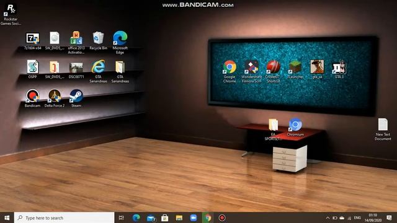397x223 pixels.
Task: Open Microsoft Store from the taskbar
Action: [165, 217]
